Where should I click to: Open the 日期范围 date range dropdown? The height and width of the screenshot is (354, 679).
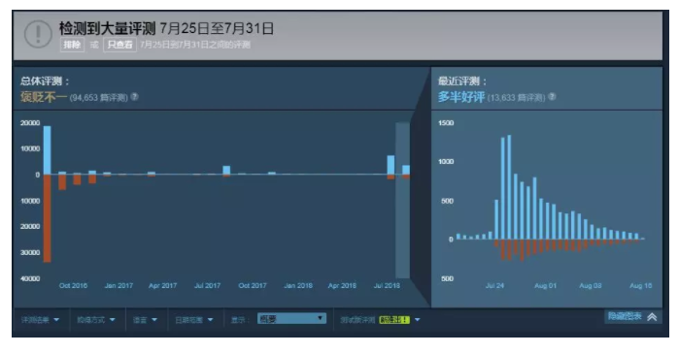[194, 320]
